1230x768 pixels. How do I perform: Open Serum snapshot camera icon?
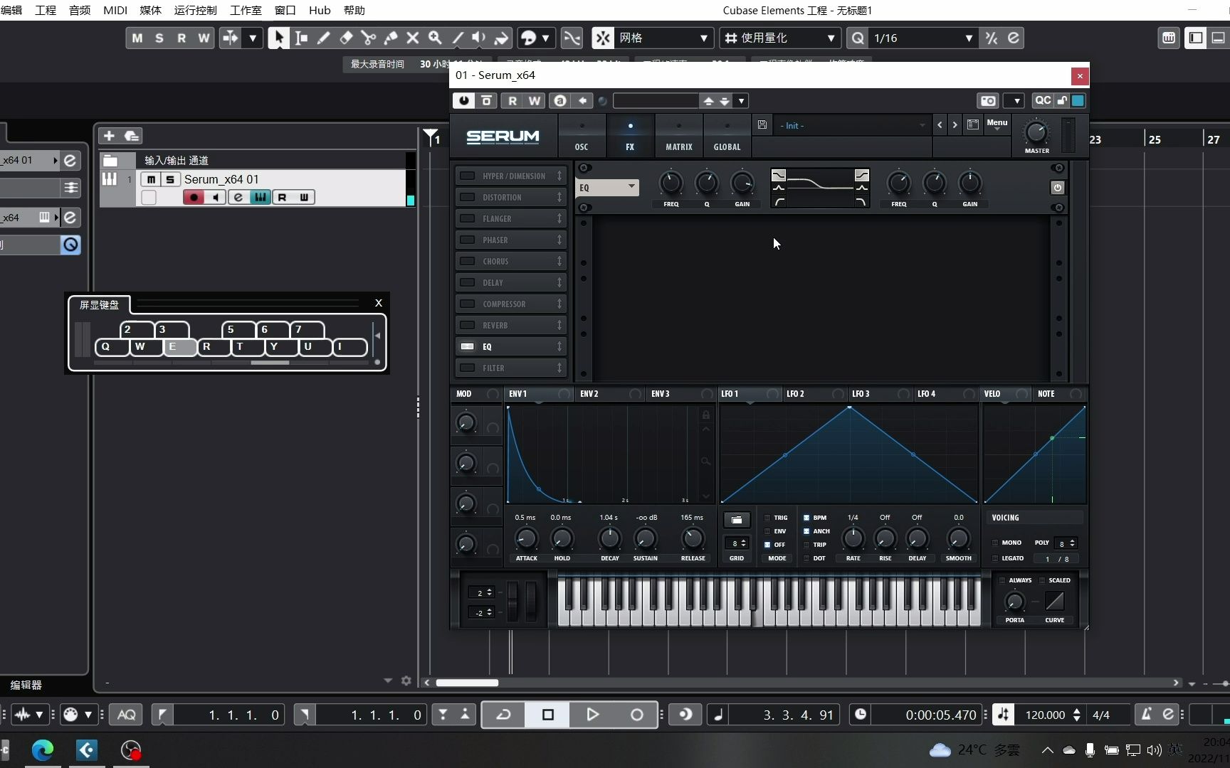coord(988,101)
